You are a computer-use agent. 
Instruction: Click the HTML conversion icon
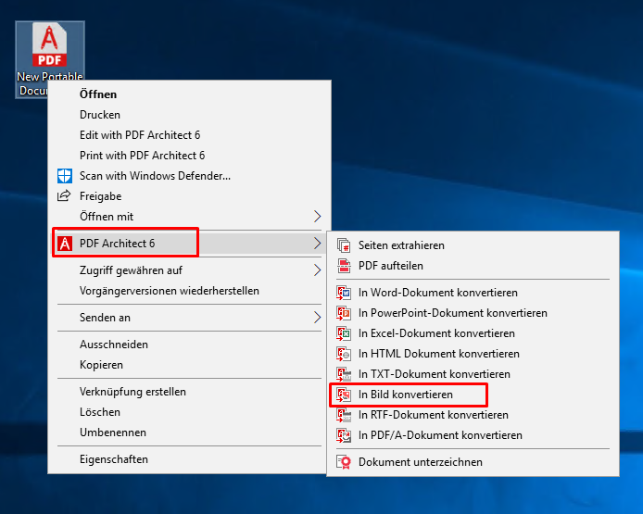[x=344, y=354]
